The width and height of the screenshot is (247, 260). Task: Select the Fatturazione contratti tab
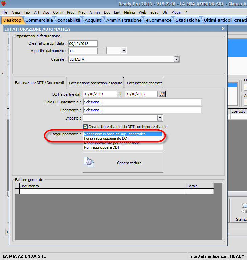144,83
